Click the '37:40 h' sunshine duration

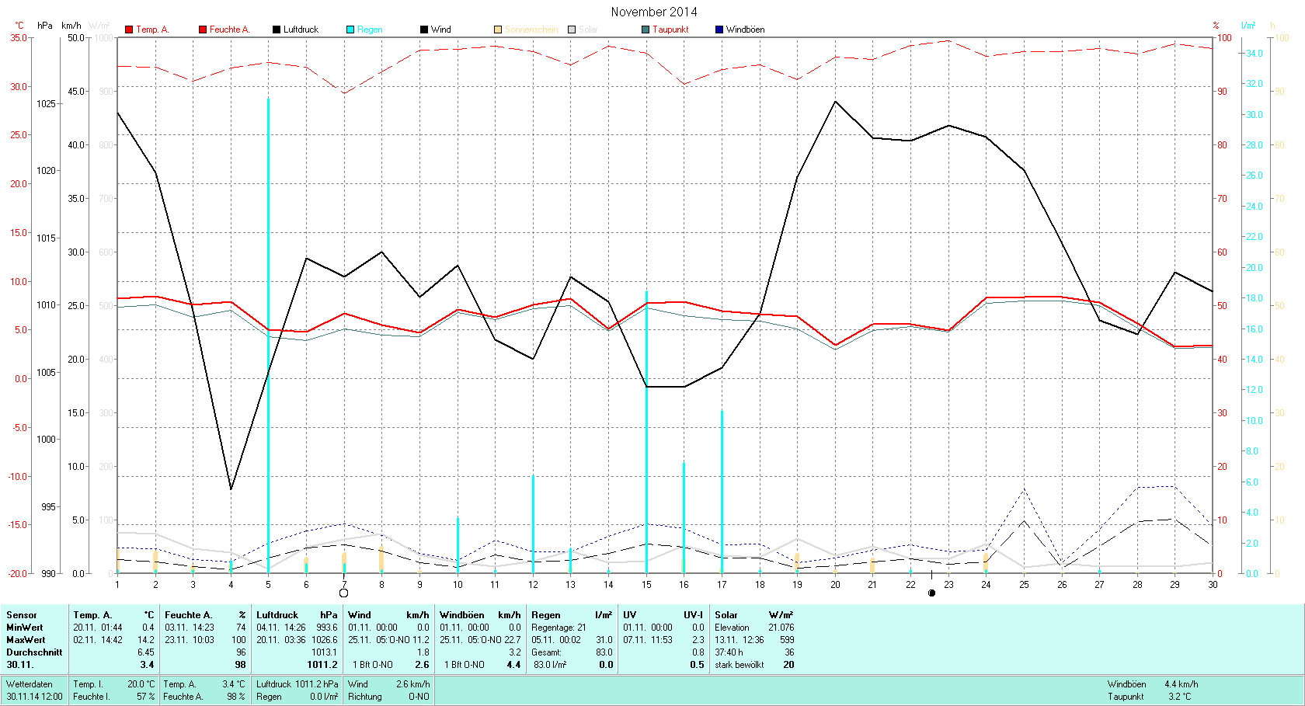(729, 652)
